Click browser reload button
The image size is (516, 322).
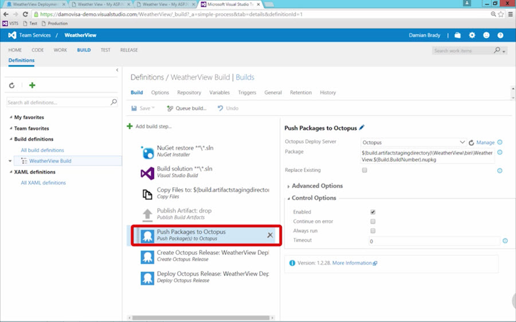25,14
